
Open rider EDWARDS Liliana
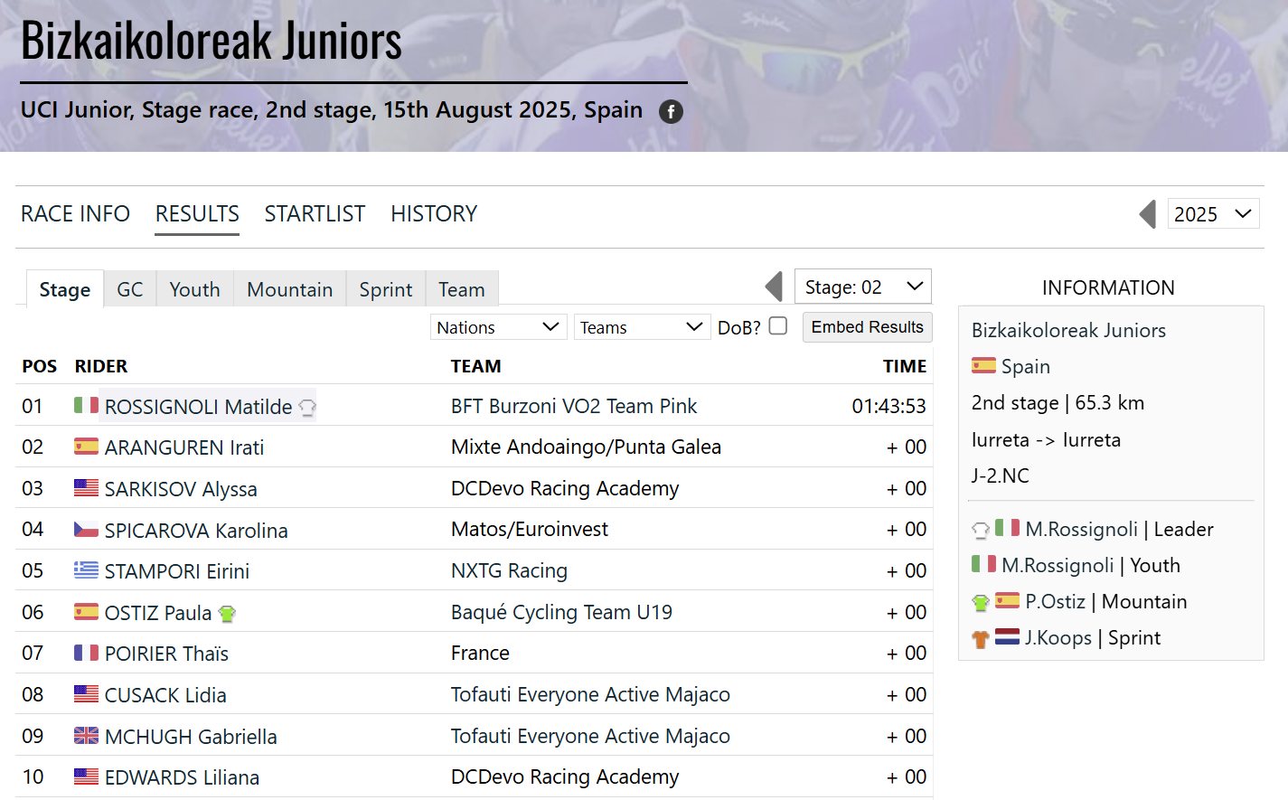pyautogui.click(x=182, y=777)
